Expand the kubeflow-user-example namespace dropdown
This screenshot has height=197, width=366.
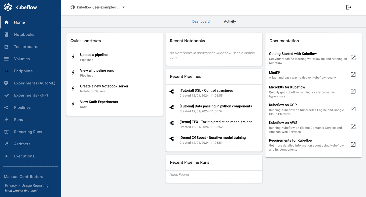[x=124, y=7]
